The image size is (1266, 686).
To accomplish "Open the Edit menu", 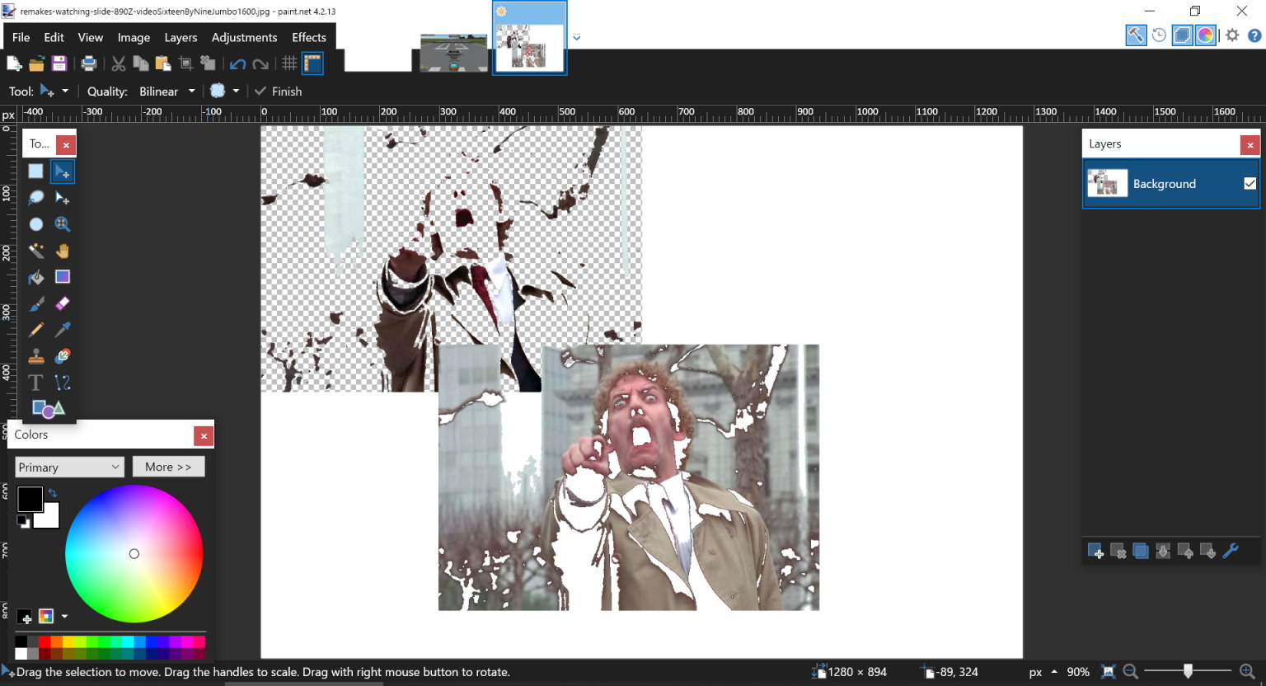I will coord(54,37).
